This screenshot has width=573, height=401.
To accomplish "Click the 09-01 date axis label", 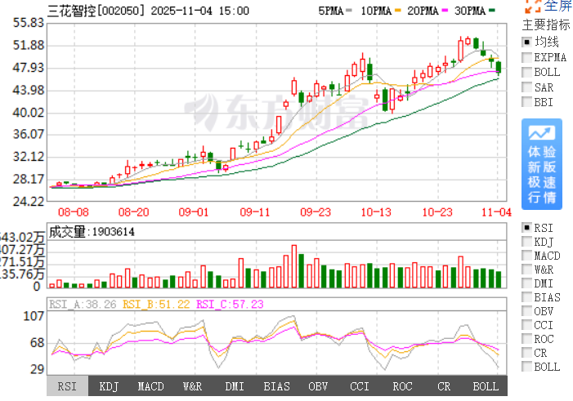I will pos(193,212).
